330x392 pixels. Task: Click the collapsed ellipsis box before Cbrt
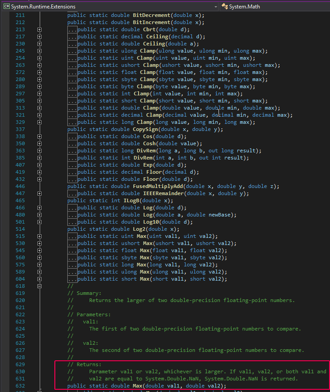72,29
